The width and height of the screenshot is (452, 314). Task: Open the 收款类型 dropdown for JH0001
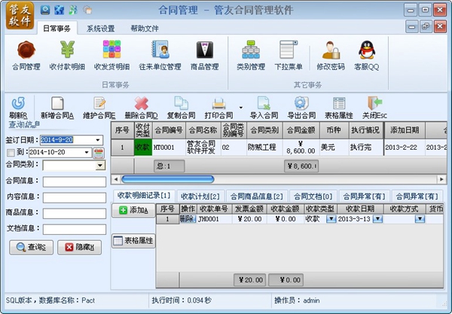click(x=331, y=219)
